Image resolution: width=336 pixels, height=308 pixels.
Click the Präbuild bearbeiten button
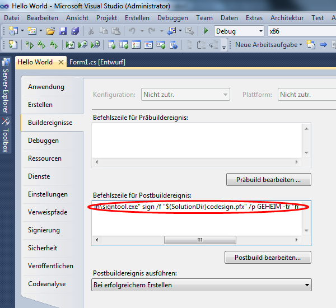268,180
